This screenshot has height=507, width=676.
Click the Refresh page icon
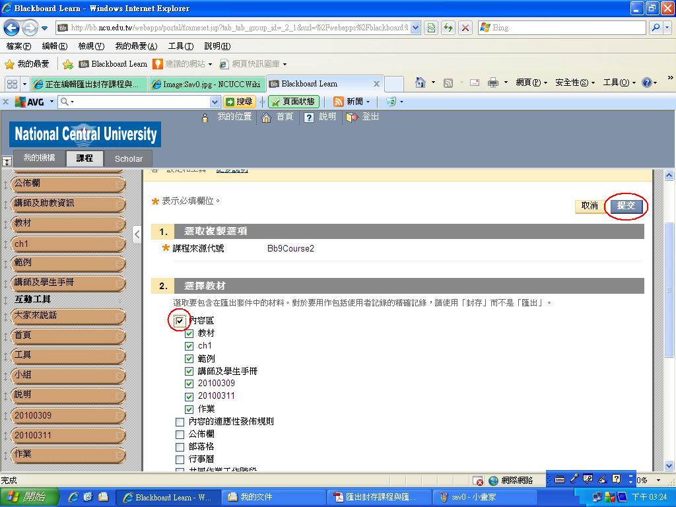[x=449, y=28]
